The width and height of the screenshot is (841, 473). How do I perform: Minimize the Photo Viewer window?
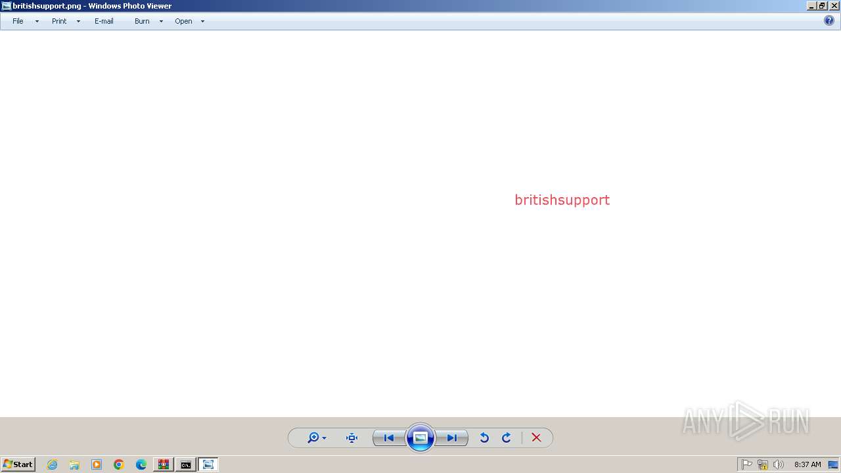coord(811,6)
